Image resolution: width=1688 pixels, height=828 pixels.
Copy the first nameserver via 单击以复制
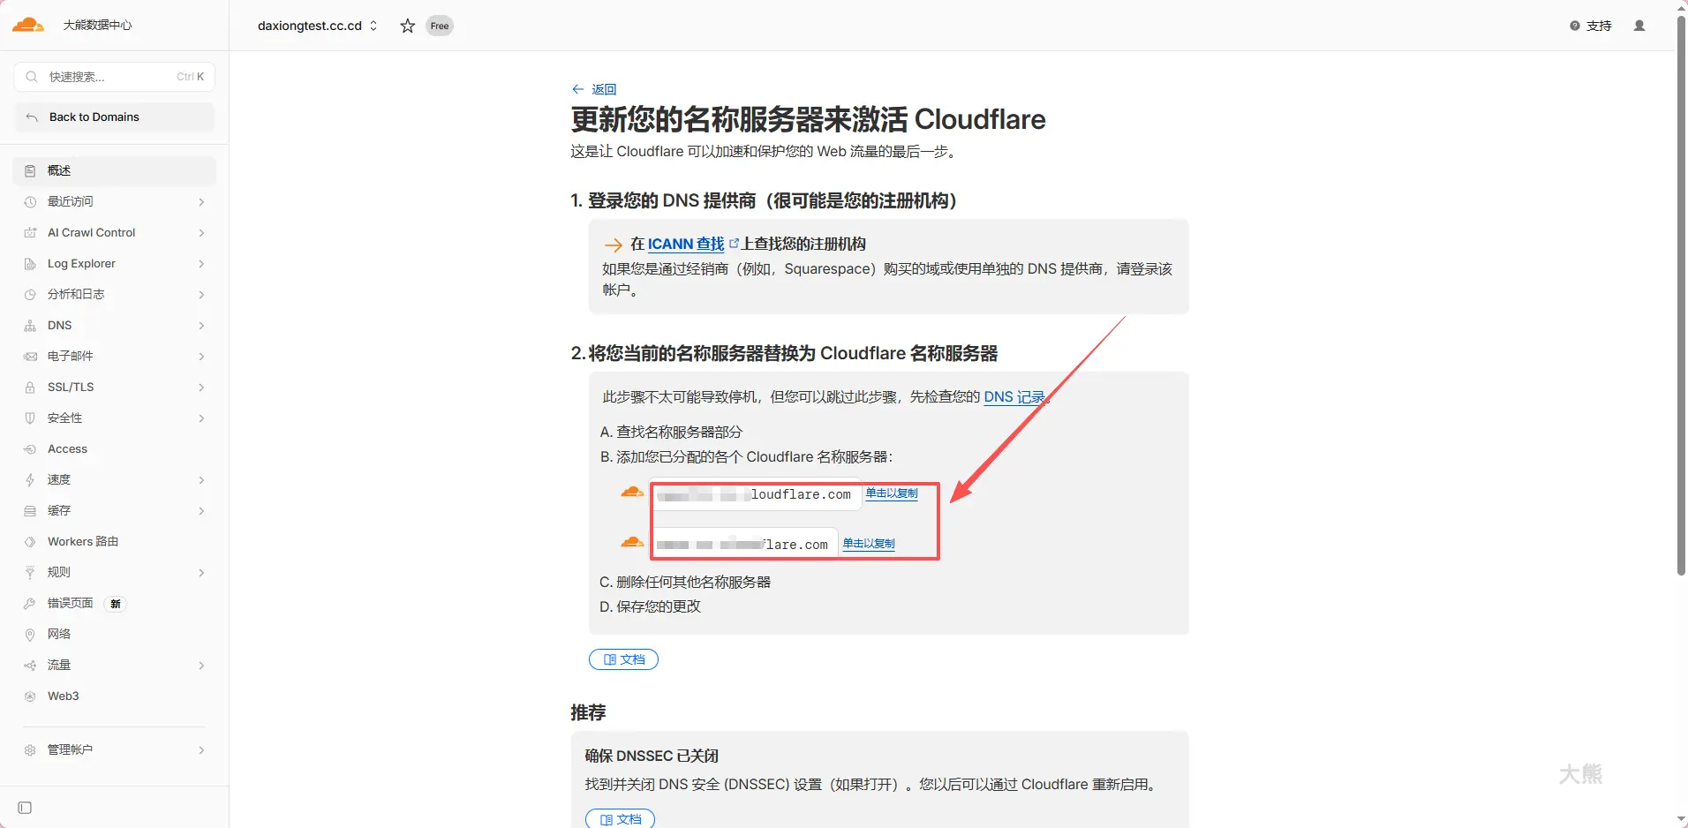(x=891, y=493)
